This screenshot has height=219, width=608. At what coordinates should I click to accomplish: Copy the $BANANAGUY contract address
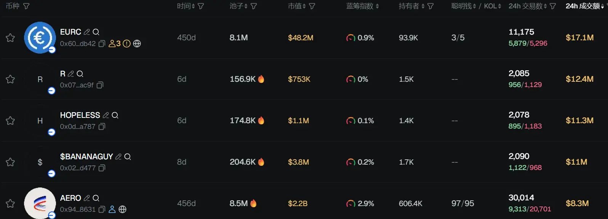pos(102,168)
